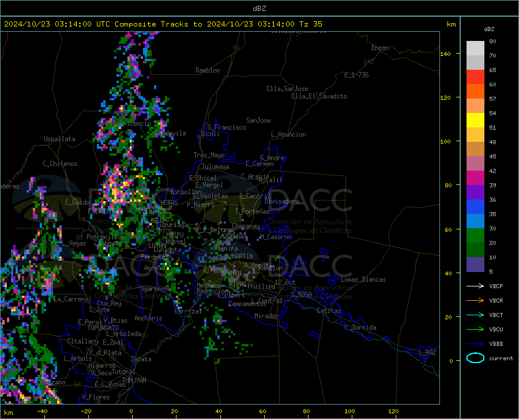Pick the slate 5-10 dBZ swatch
519x419 pixels.
(x=475, y=265)
